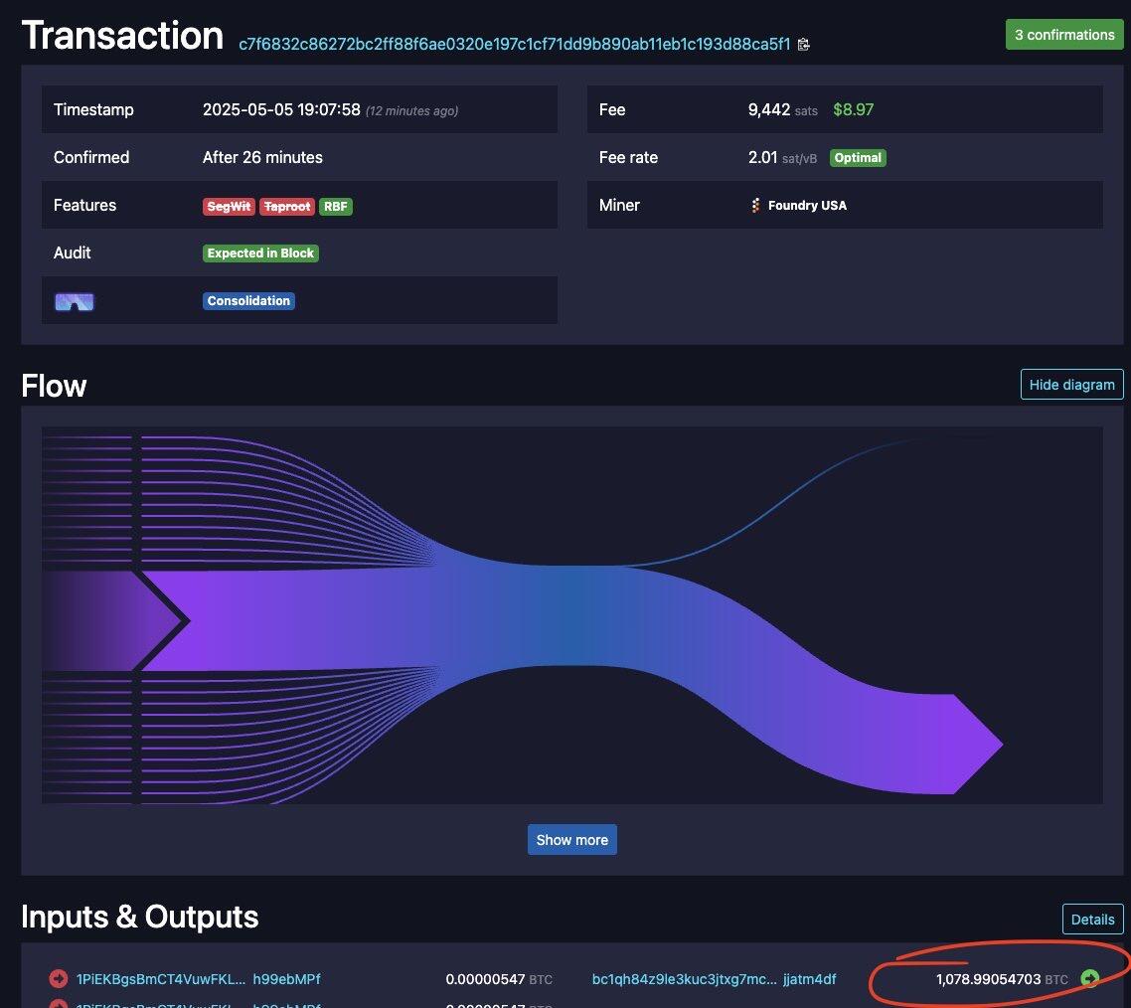Click the 3 confirmations badge
This screenshot has height=1008, width=1131.
pos(1064,35)
